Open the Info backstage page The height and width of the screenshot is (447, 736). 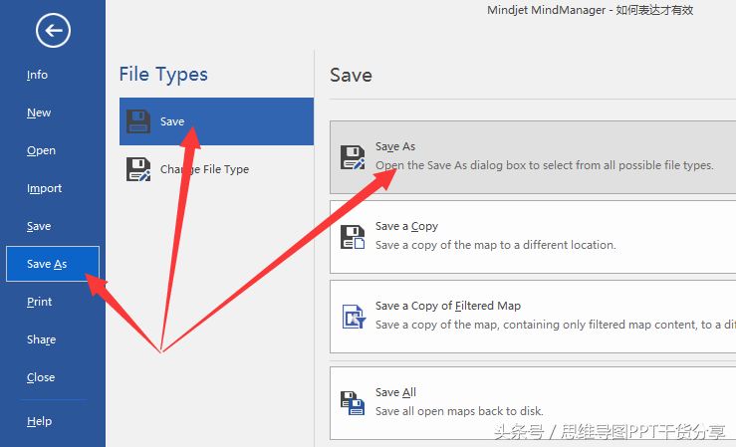pos(37,75)
